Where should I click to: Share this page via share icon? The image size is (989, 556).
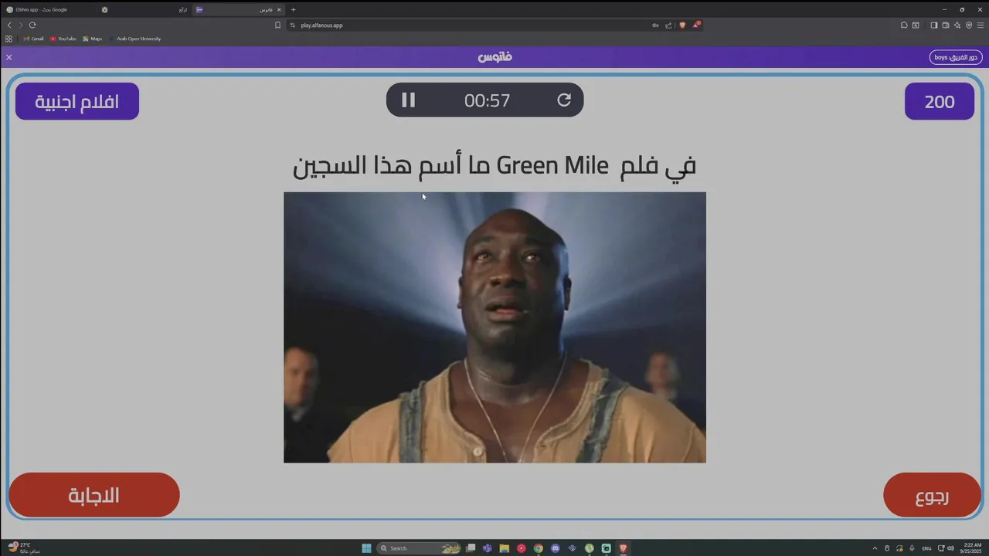click(x=668, y=25)
